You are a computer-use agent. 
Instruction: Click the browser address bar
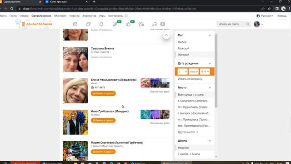click(138, 9)
